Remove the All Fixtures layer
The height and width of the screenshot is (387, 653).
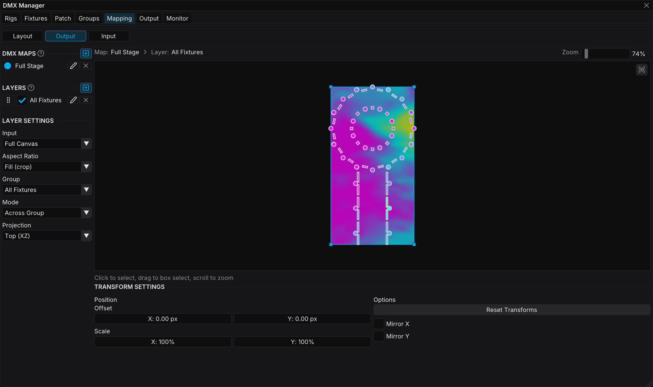(x=86, y=100)
